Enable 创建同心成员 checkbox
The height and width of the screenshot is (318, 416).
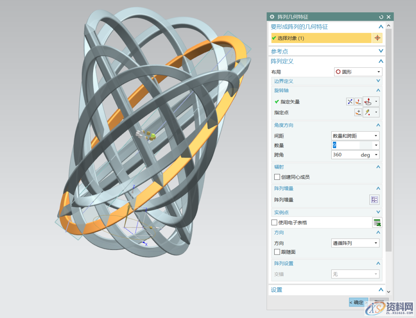277,177
